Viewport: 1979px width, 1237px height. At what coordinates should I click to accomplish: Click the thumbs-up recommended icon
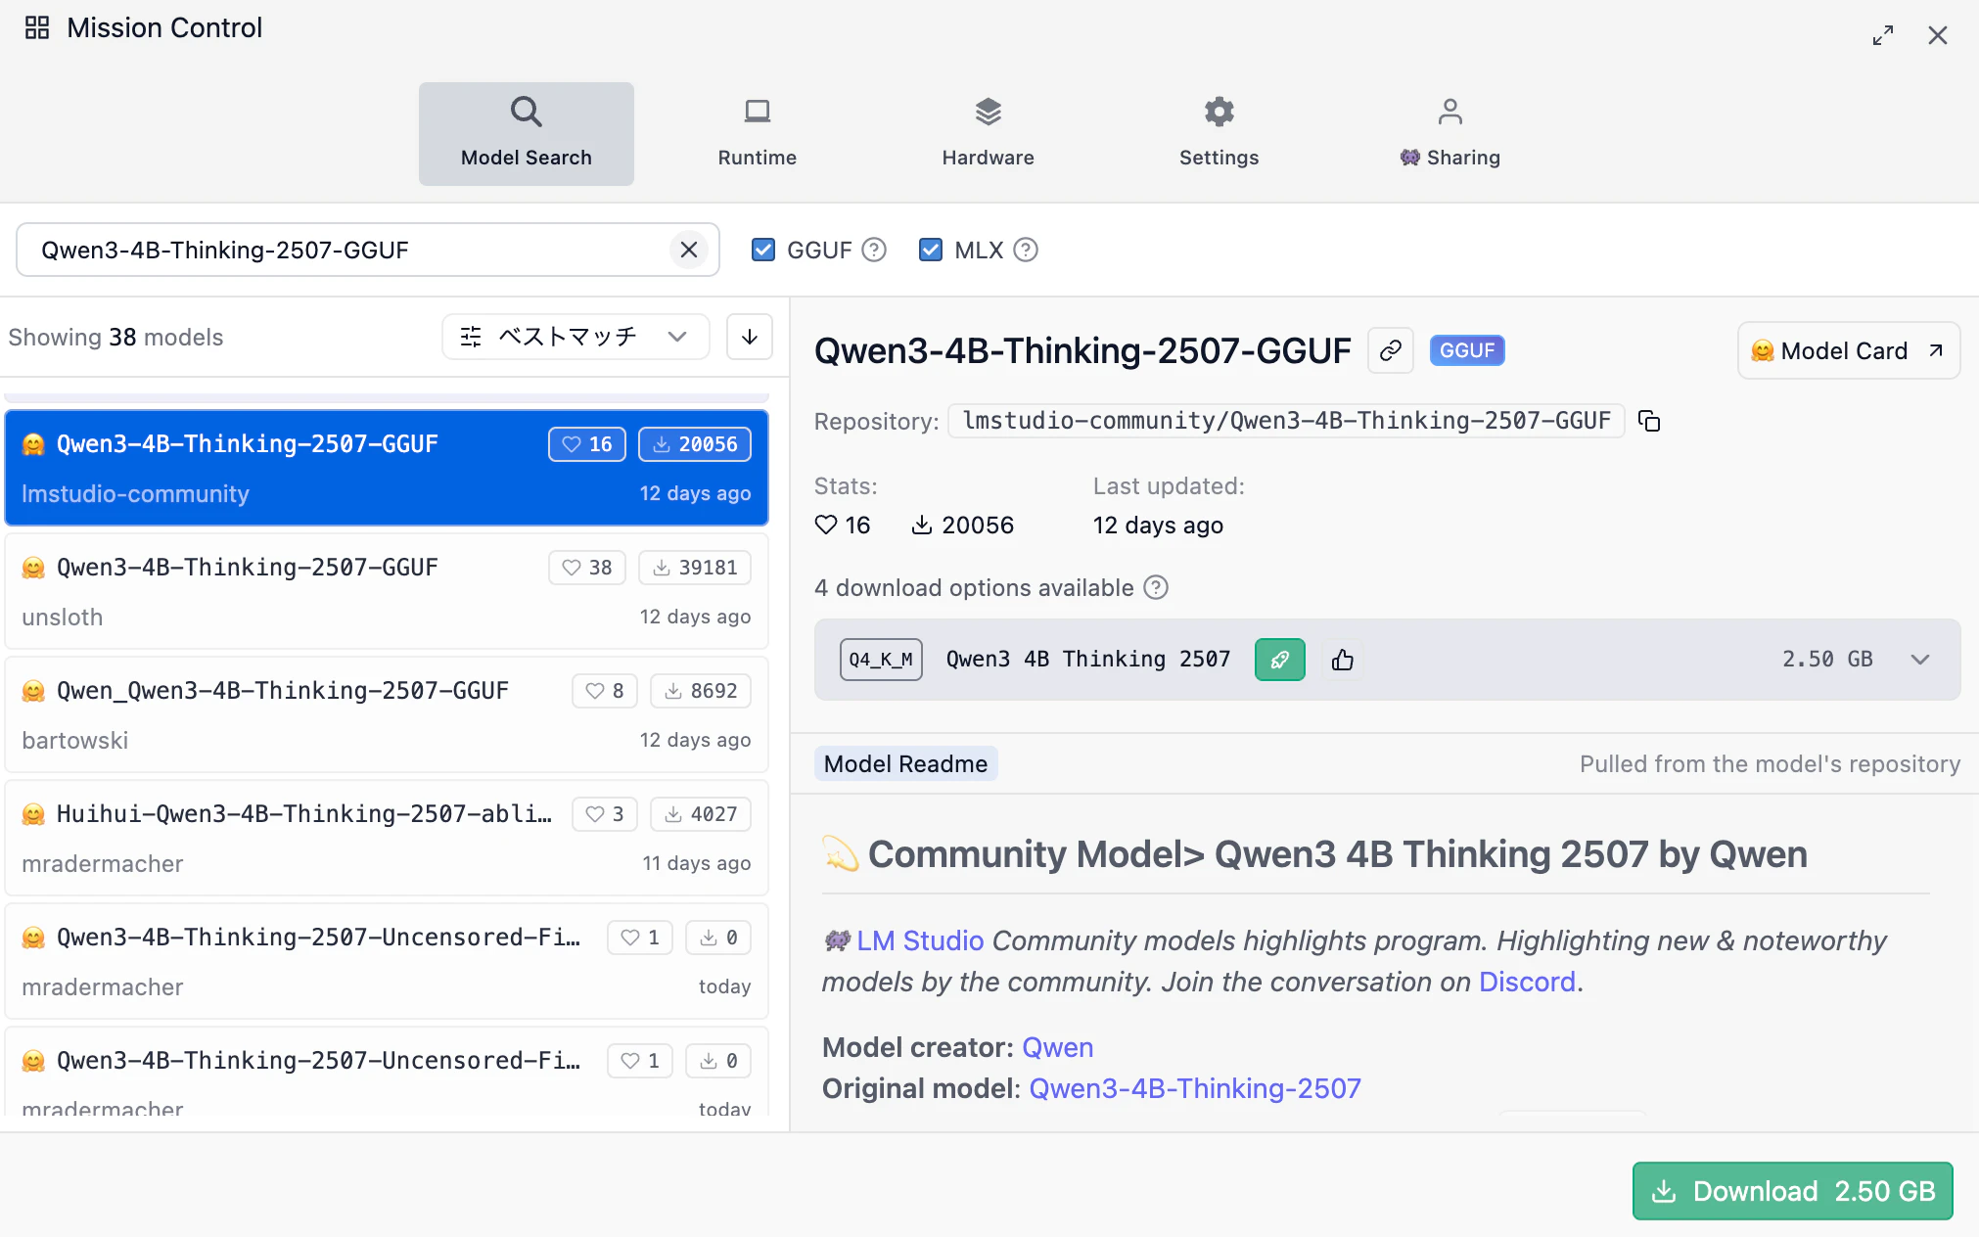click(x=1343, y=660)
